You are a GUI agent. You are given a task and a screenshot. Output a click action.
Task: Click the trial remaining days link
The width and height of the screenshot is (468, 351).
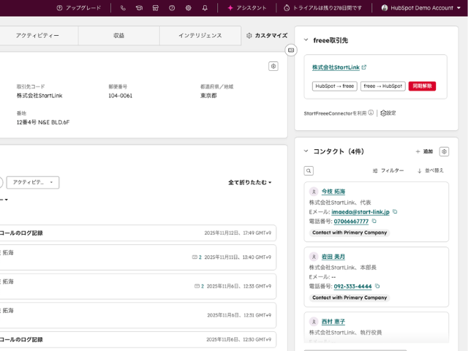[x=322, y=8]
